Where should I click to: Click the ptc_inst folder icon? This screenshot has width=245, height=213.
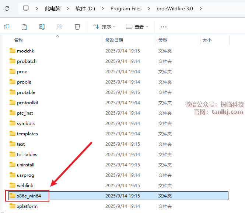pos(13,113)
